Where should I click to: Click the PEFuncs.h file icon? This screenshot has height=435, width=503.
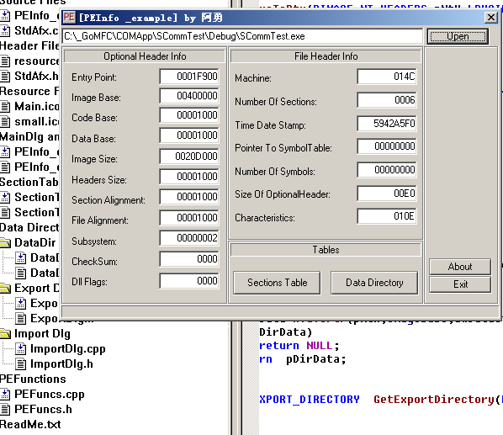5,409
